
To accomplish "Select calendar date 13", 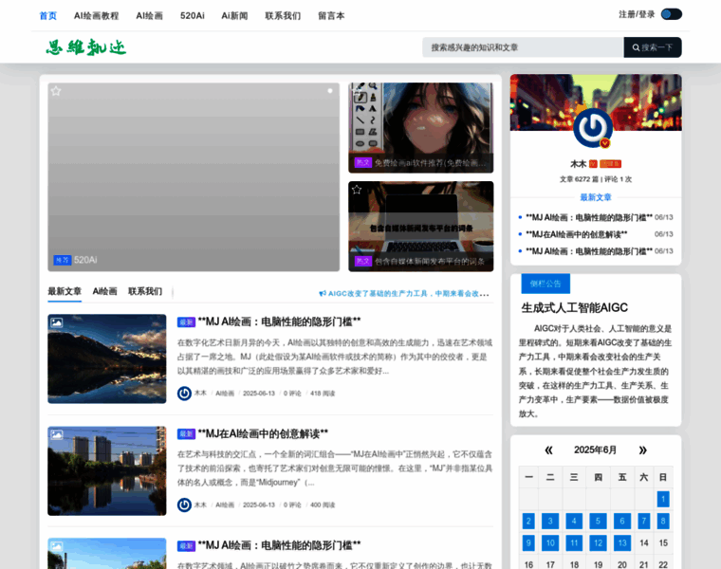I will pyautogui.click(x=622, y=543).
